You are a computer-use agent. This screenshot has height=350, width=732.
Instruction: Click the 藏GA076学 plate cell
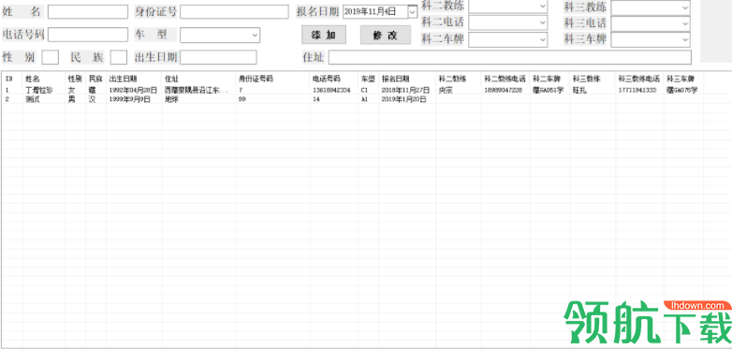(x=682, y=90)
